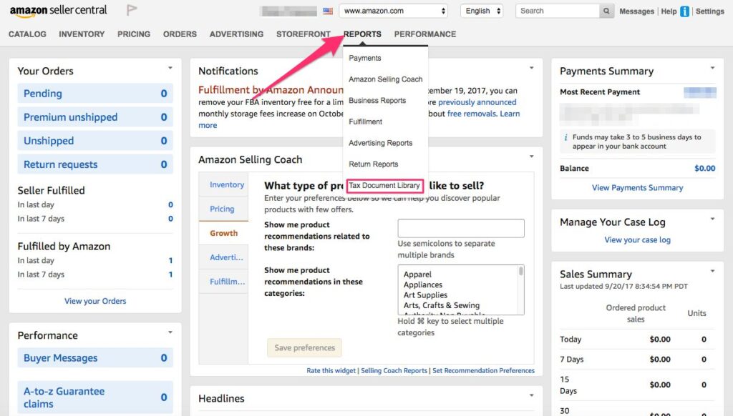The image size is (733, 416).
Task: Click View your case log link
Action: (x=637, y=240)
